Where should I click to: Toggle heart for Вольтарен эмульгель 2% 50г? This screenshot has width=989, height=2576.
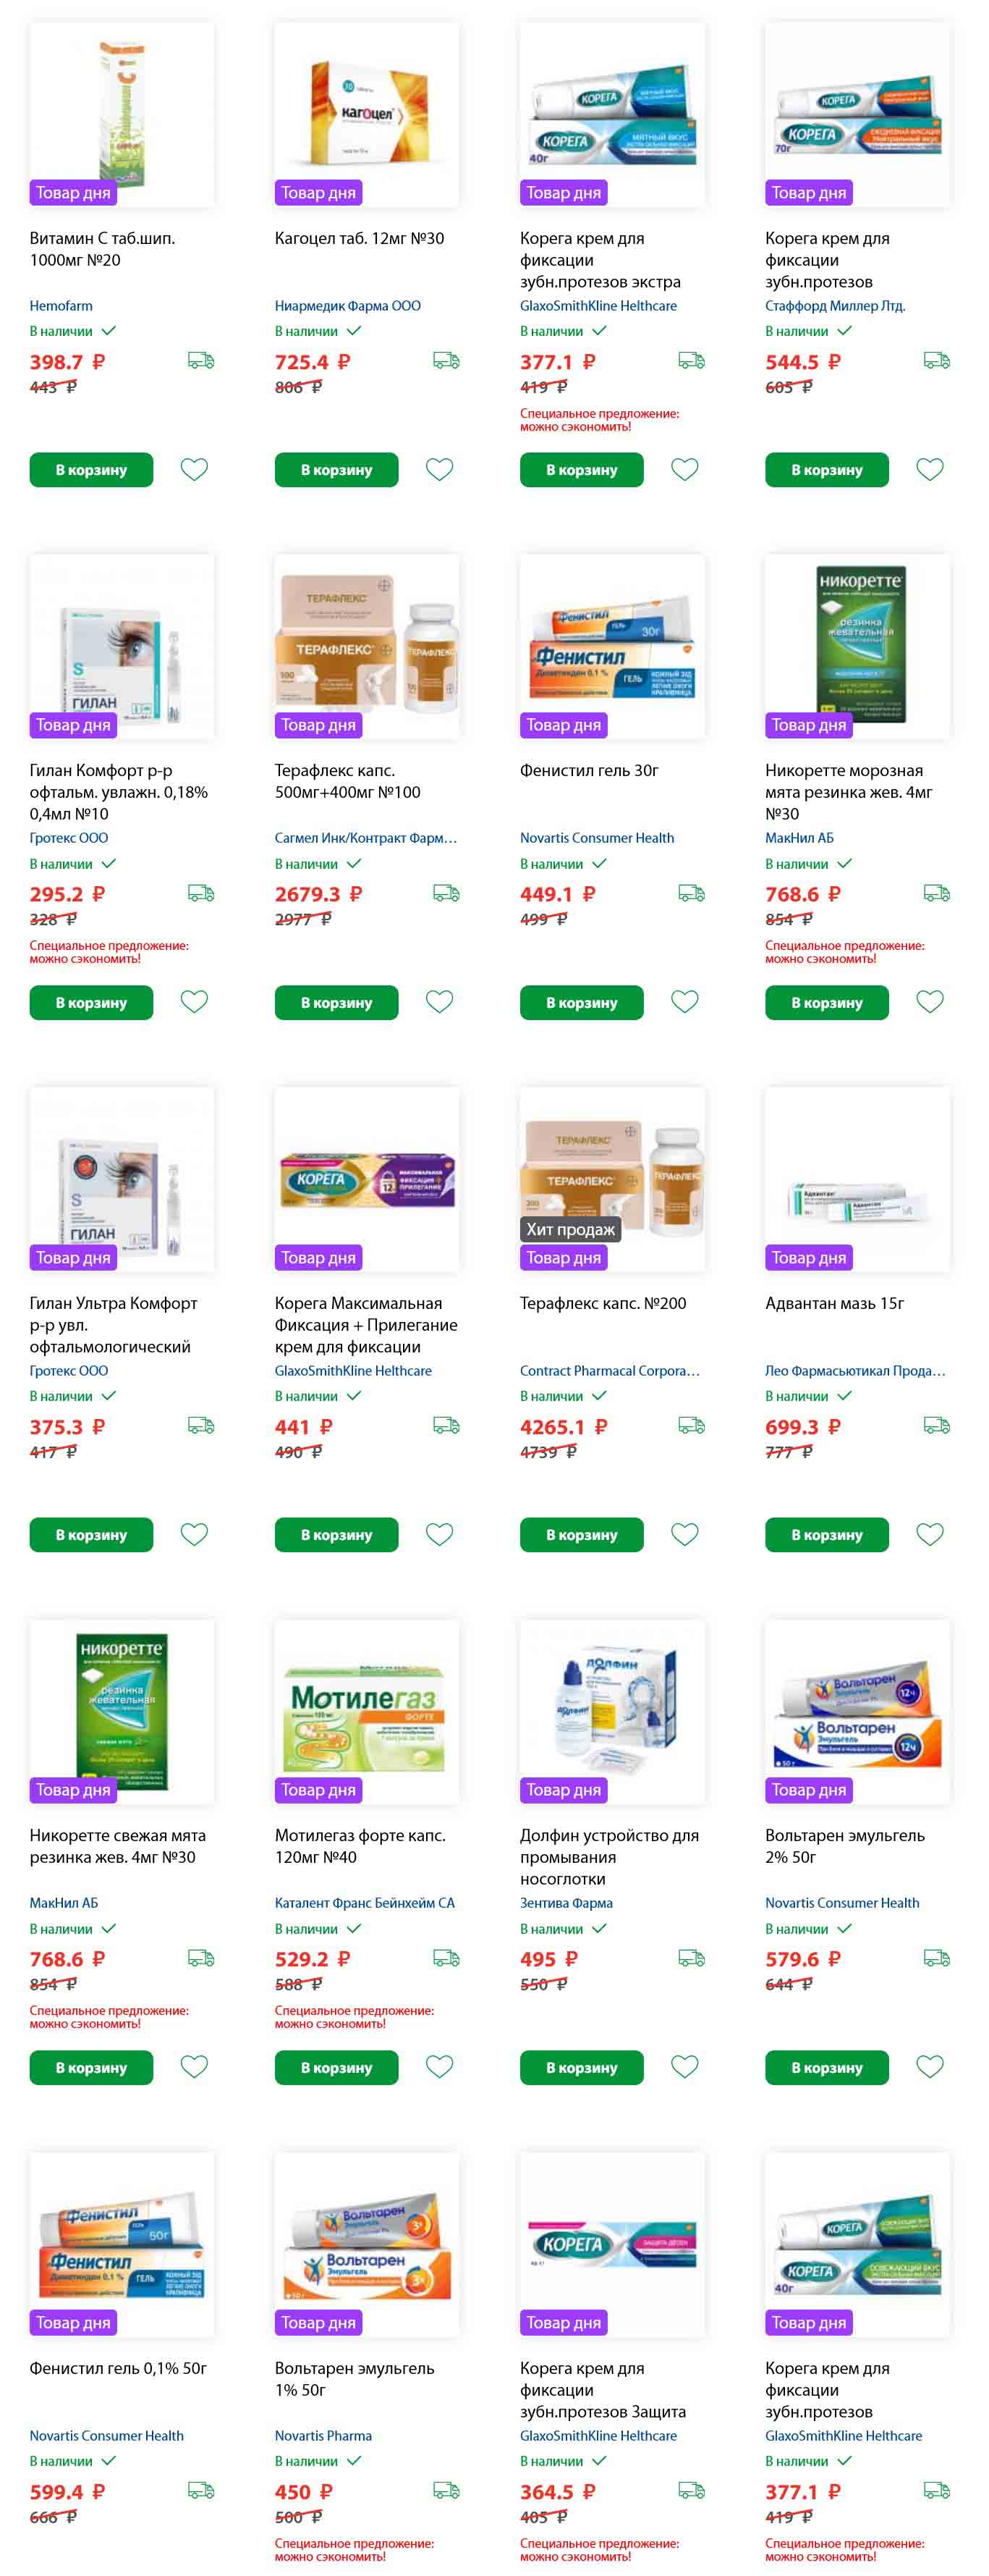930,2066
